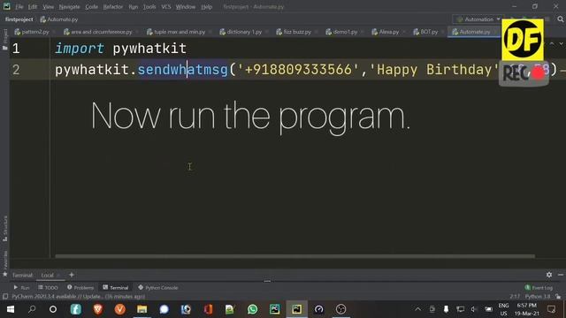This screenshot has width=566, height=318.
Task: Click the Python 3.8 interpreter selector
Action: tap(538, 297)
